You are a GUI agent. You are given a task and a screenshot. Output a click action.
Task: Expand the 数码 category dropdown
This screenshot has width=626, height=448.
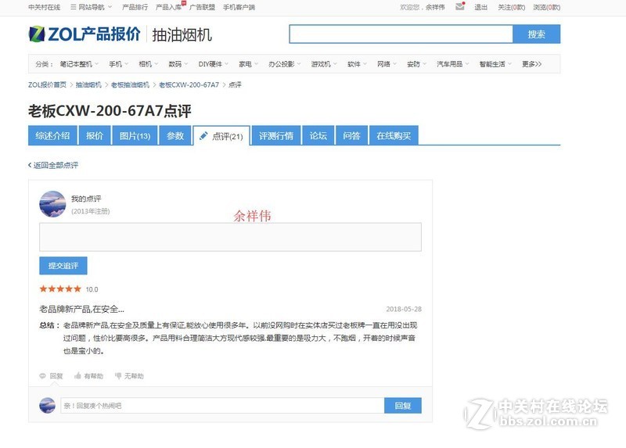(x=178, y=64)
